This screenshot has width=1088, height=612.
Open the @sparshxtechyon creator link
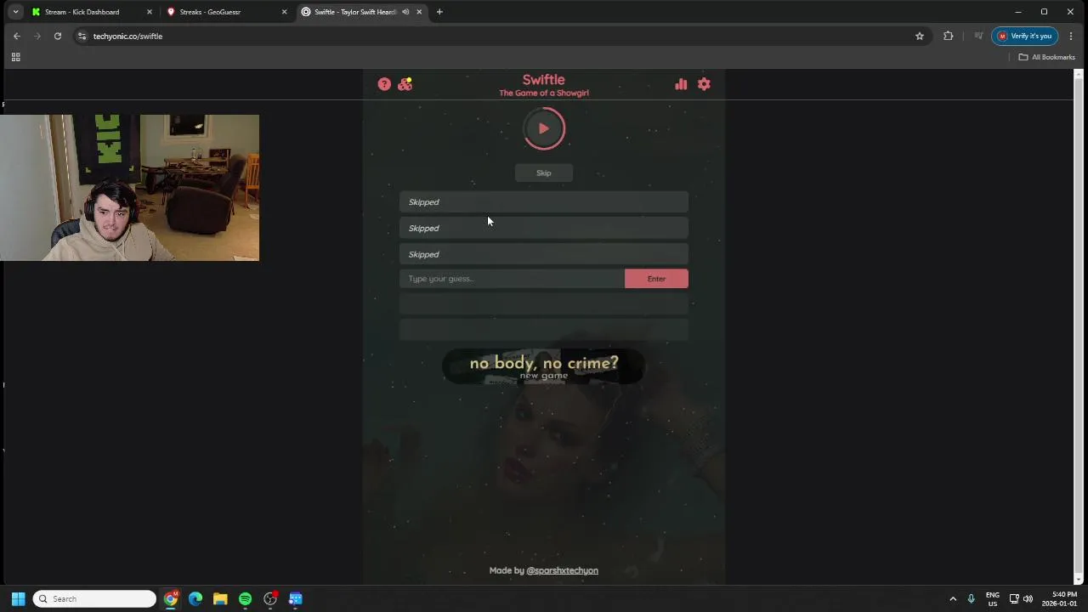562,570
